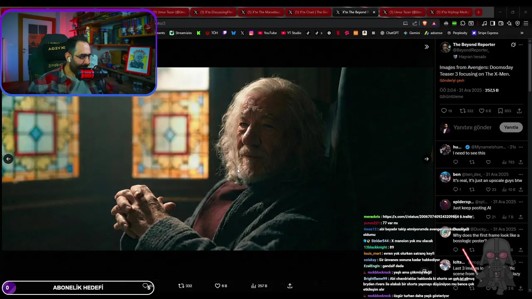Like ben's reply showing 23 likes

tap(490, 189)
